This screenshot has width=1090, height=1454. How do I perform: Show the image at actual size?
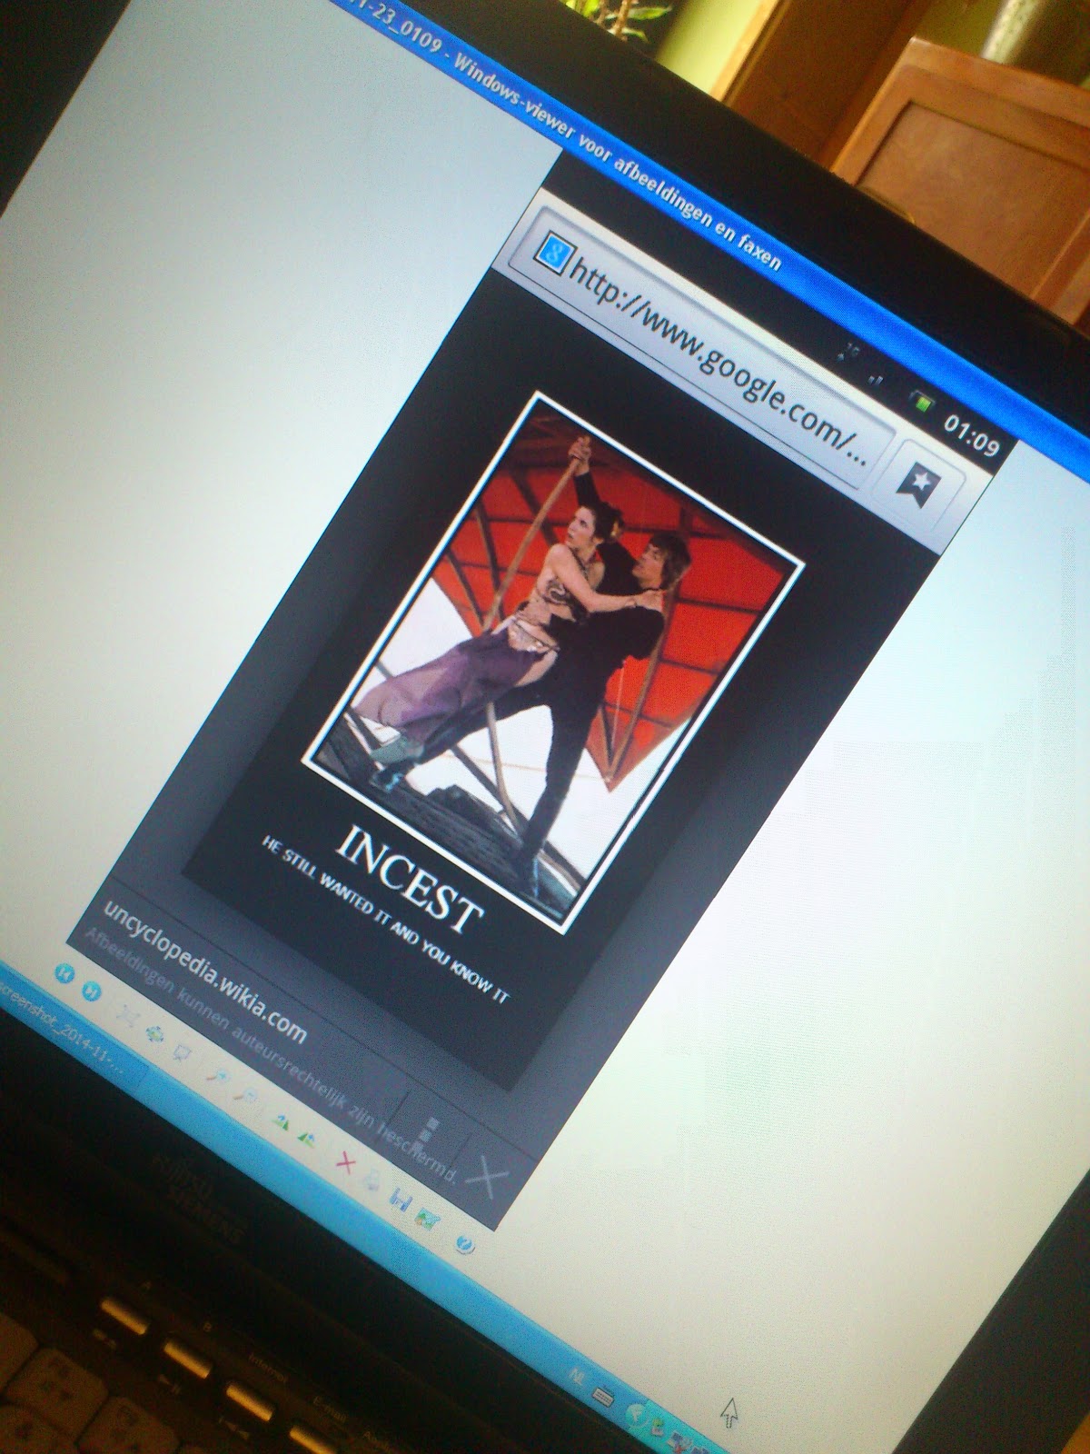coord(154,1034)
